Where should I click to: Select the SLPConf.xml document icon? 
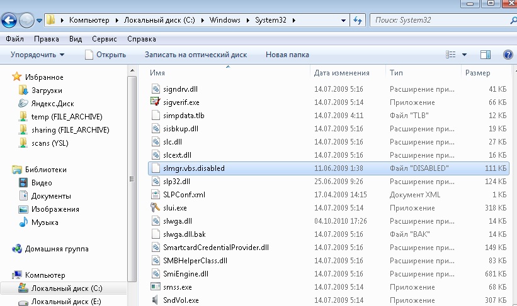156,194
